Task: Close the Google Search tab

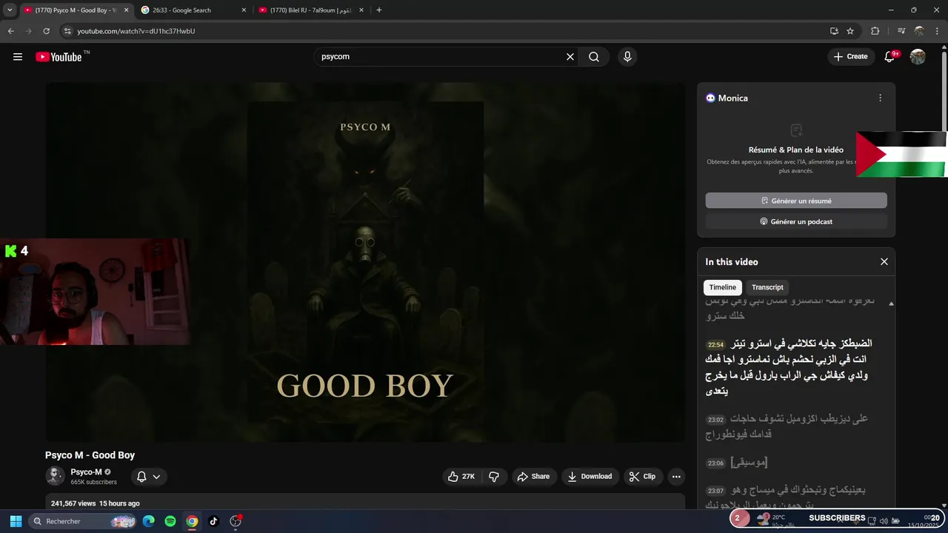Action: [244, 10]
